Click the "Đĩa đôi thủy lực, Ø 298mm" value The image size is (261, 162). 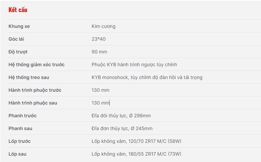[121, 116]
